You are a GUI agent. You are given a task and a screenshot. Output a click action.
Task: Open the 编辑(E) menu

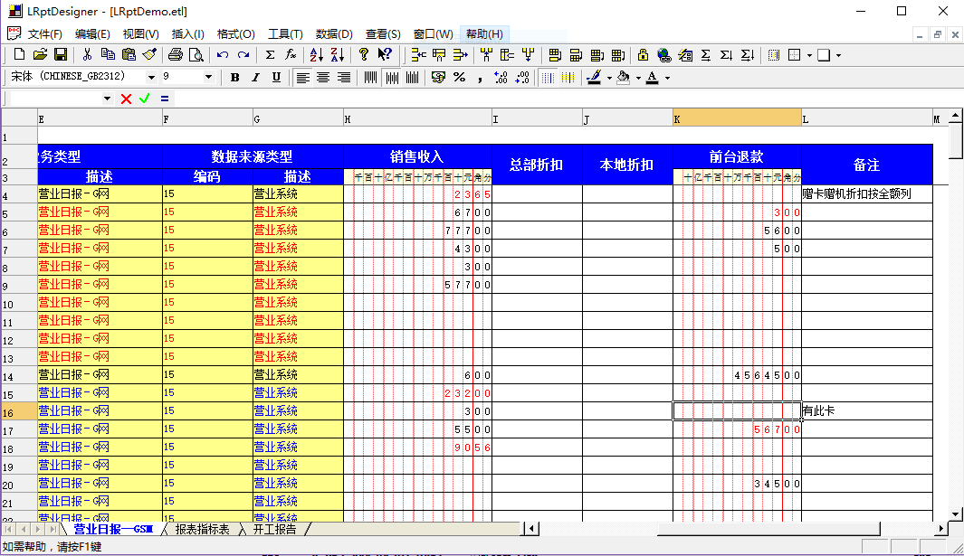point(92,33)
